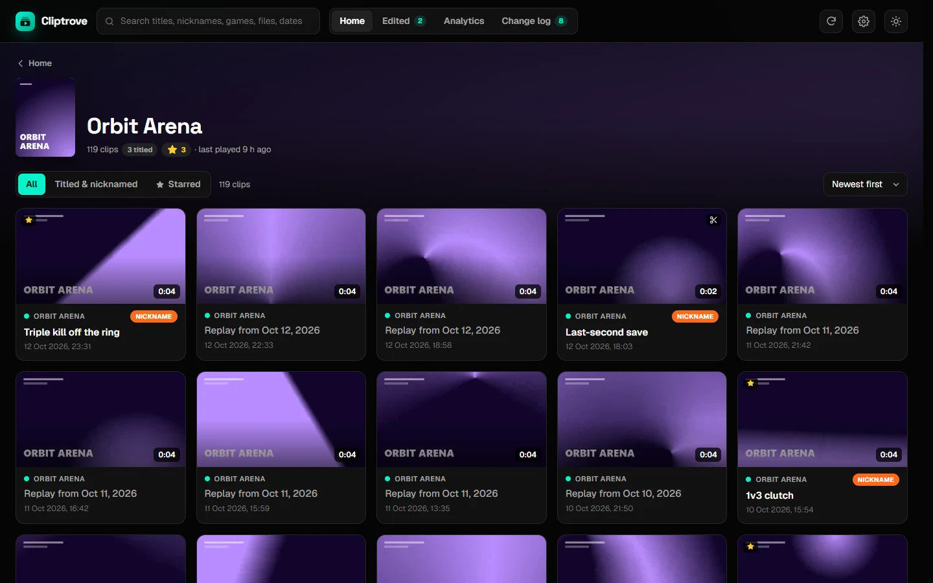Focus the search titles input field
Image resolution: width=933 pixels, height=583 pixels.
(208, 21)
